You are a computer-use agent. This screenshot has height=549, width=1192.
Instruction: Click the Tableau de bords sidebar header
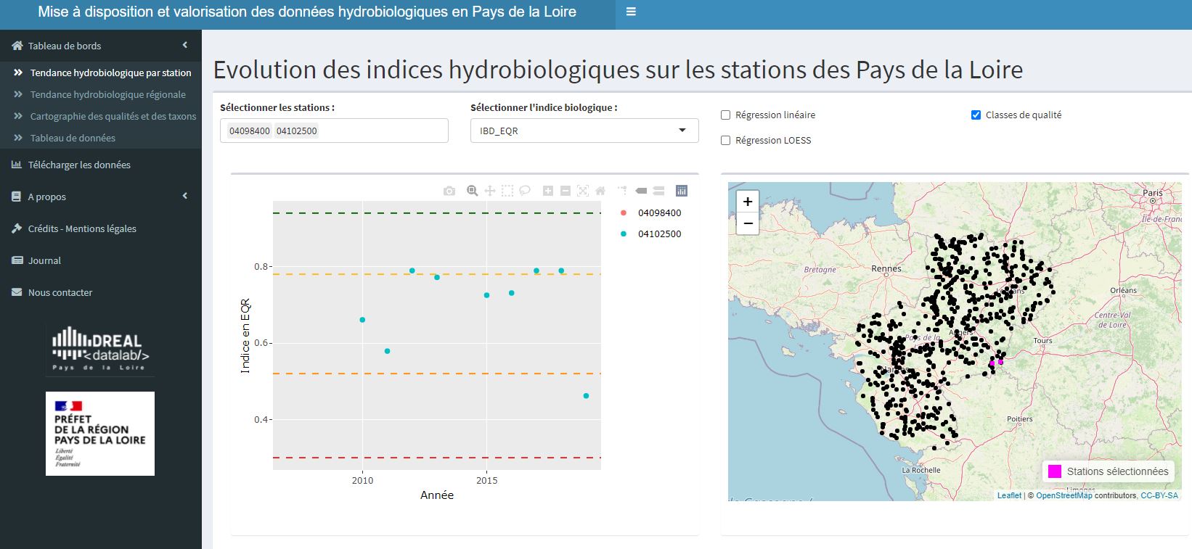(x=100, y=46)
